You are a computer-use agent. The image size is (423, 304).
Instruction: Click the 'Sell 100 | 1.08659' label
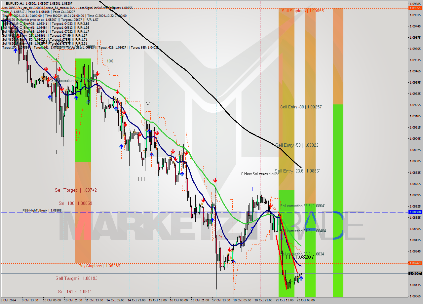(x=75, y=204)
